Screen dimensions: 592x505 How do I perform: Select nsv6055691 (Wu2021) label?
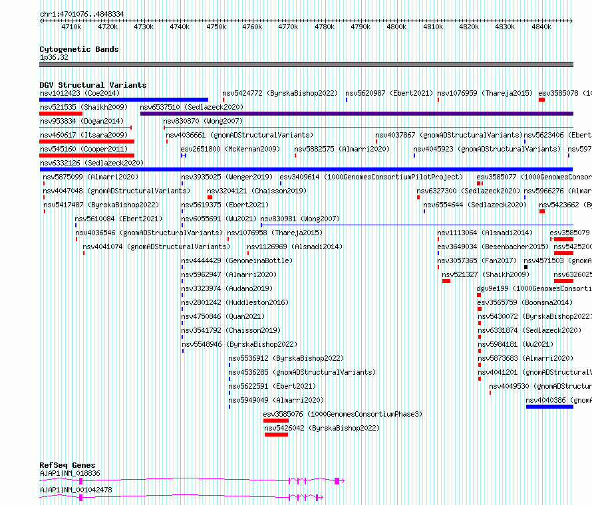click(219, 219)
